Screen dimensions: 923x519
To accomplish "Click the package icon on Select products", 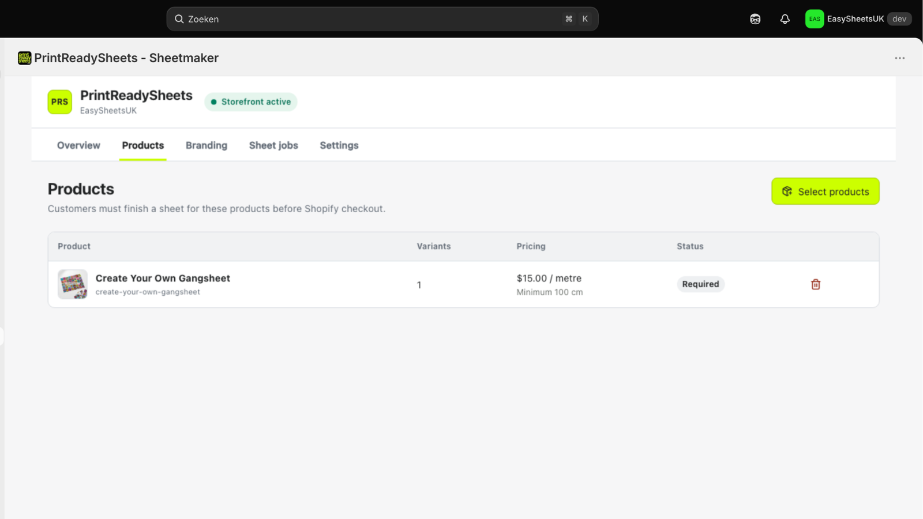I will pos(787,191).
